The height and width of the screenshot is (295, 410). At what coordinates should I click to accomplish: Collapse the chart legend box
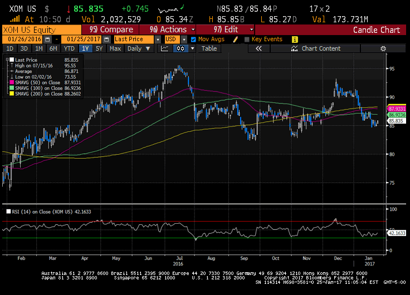(x=7, y=60)
